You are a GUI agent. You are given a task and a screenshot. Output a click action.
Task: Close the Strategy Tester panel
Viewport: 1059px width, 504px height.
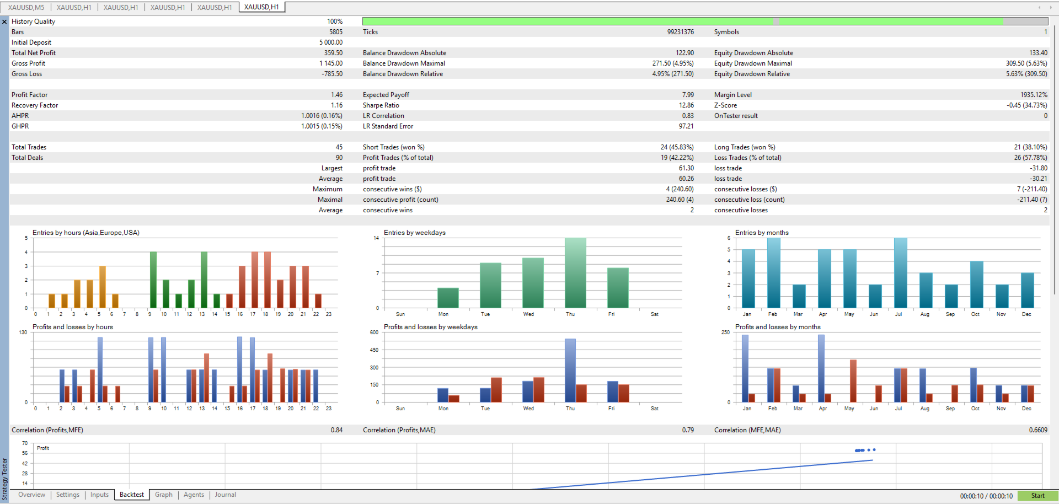pyautogui.click(x=4, y=22)
